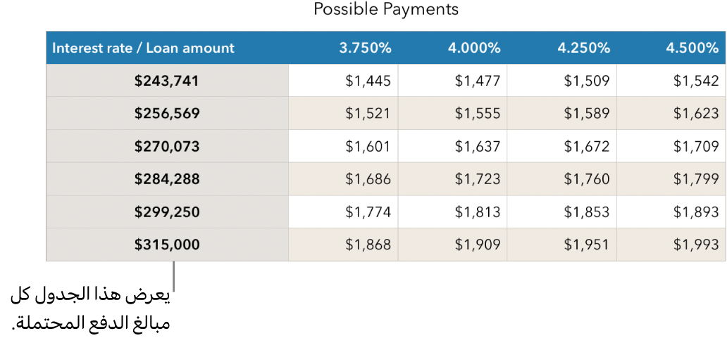727x338 pixels.
Task: Click the $315,000 row header cell
Action: [167, 245]
